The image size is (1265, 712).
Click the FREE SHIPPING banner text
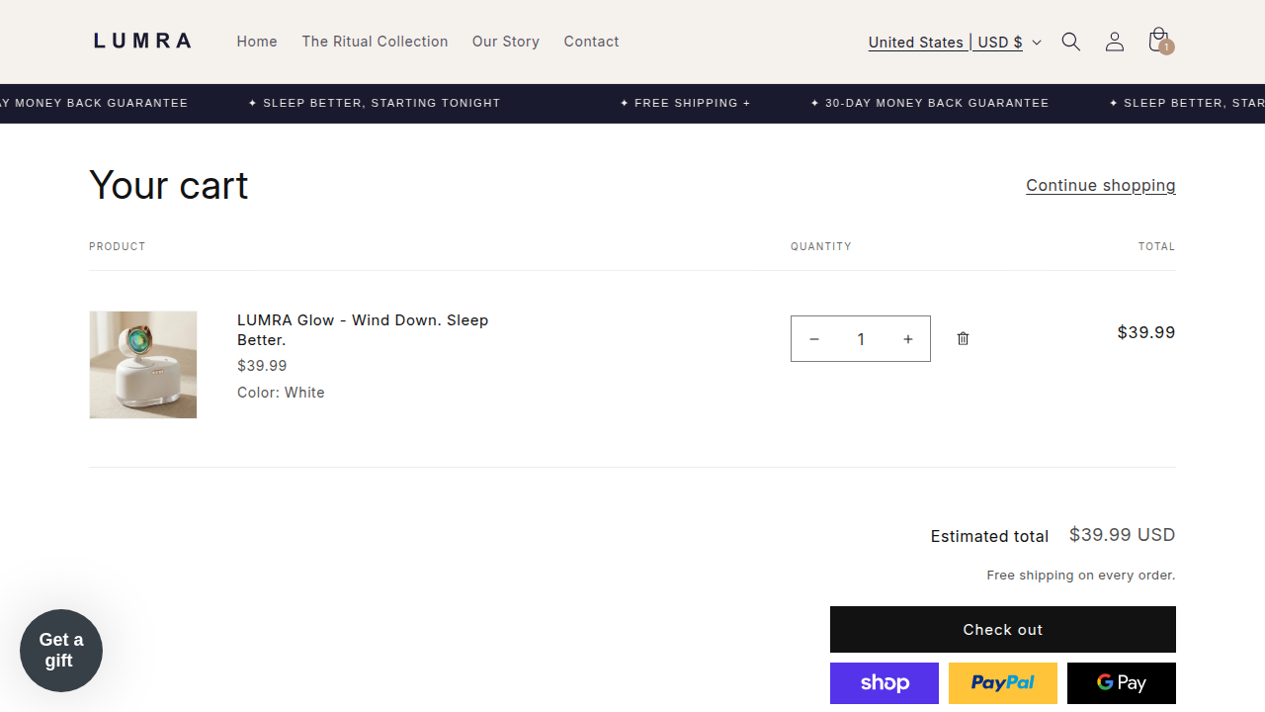(x=685, y=103)
